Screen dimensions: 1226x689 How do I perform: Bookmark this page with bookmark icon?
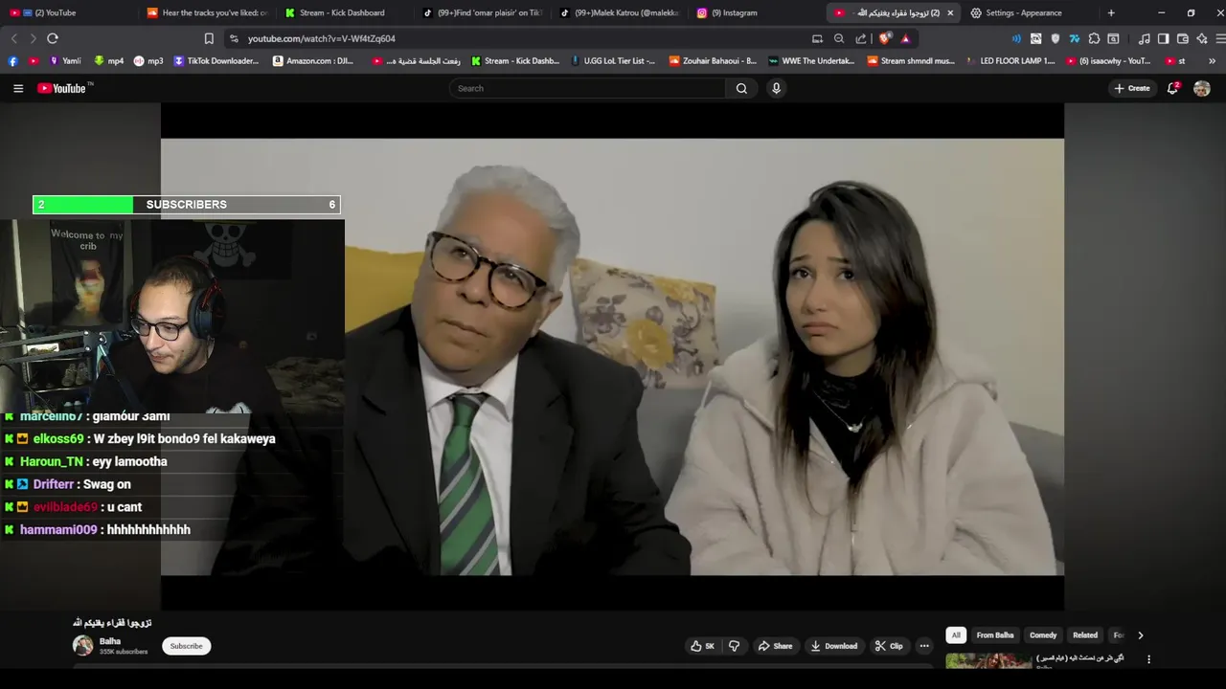(x=209, y=38)
